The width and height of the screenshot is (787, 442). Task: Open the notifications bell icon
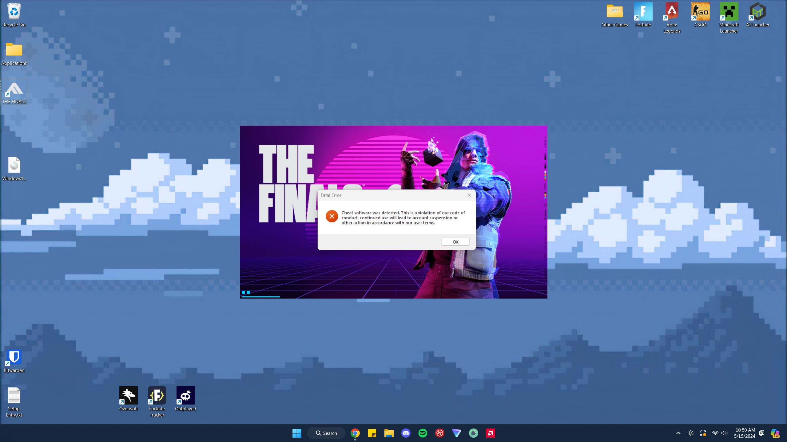(x=761, y=433)
